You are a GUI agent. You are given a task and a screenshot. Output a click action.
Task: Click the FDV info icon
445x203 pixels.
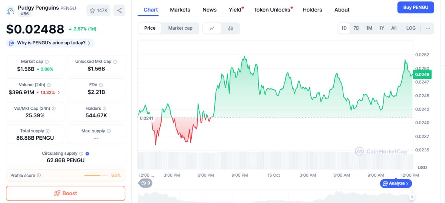click(x=101, y=85)
